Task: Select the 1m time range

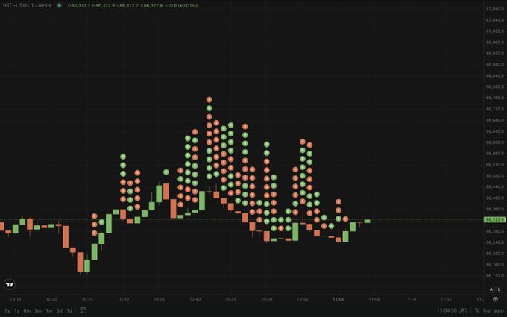Action: pos(48,310)
